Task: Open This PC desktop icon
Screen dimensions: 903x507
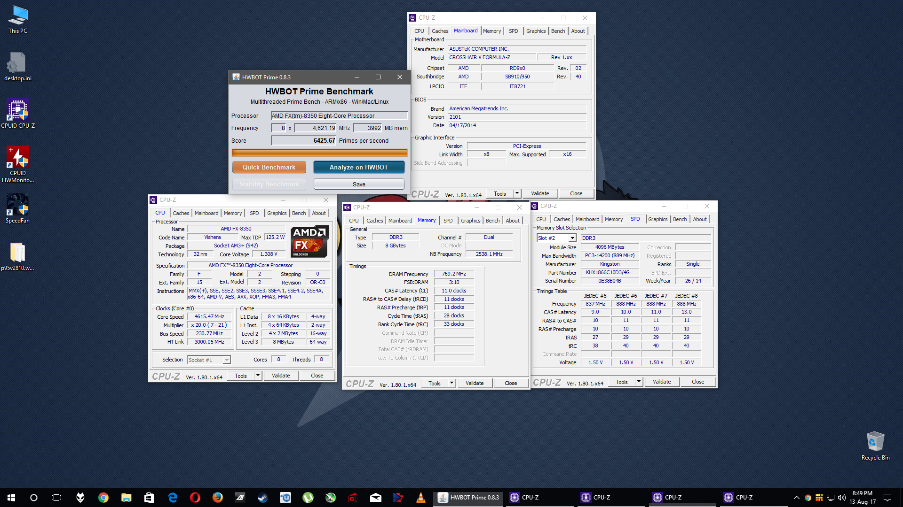Action: (18, 20)
